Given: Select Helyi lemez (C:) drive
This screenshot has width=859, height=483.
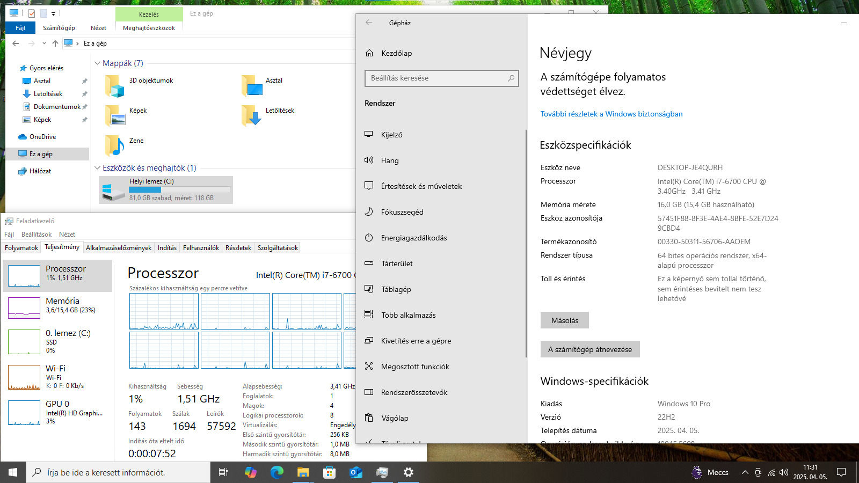Looking at the screenshot, I should (x=166, y=190).
